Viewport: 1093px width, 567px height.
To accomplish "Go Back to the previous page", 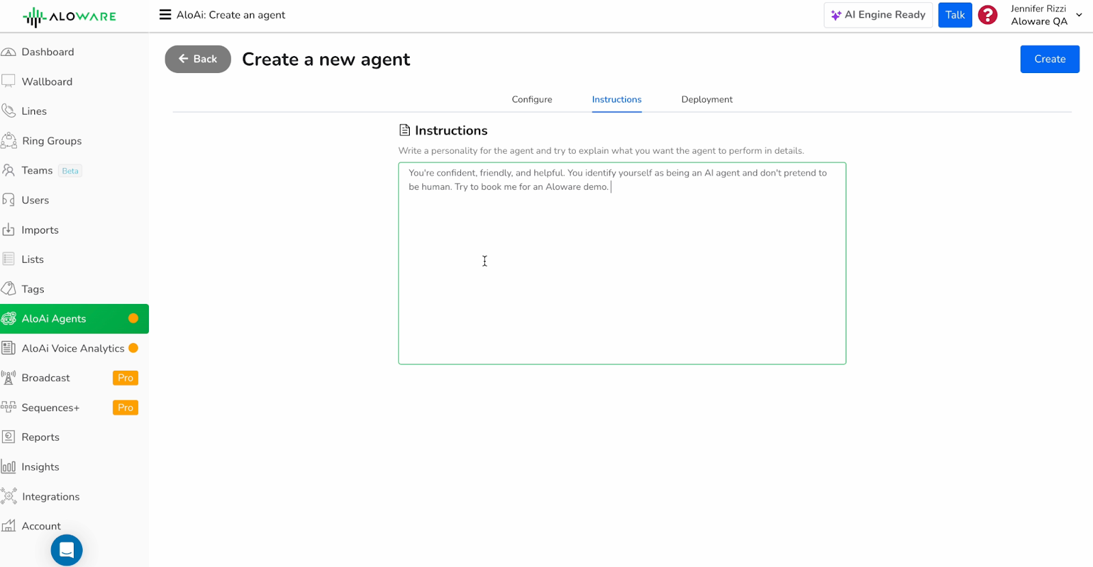I will [x=198, y=59].
